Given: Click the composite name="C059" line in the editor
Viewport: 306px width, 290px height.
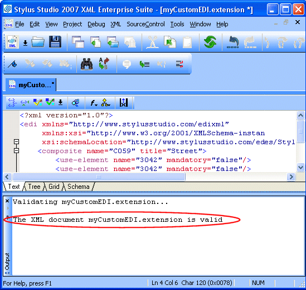Looking at the screenshot, I should 122,151.
